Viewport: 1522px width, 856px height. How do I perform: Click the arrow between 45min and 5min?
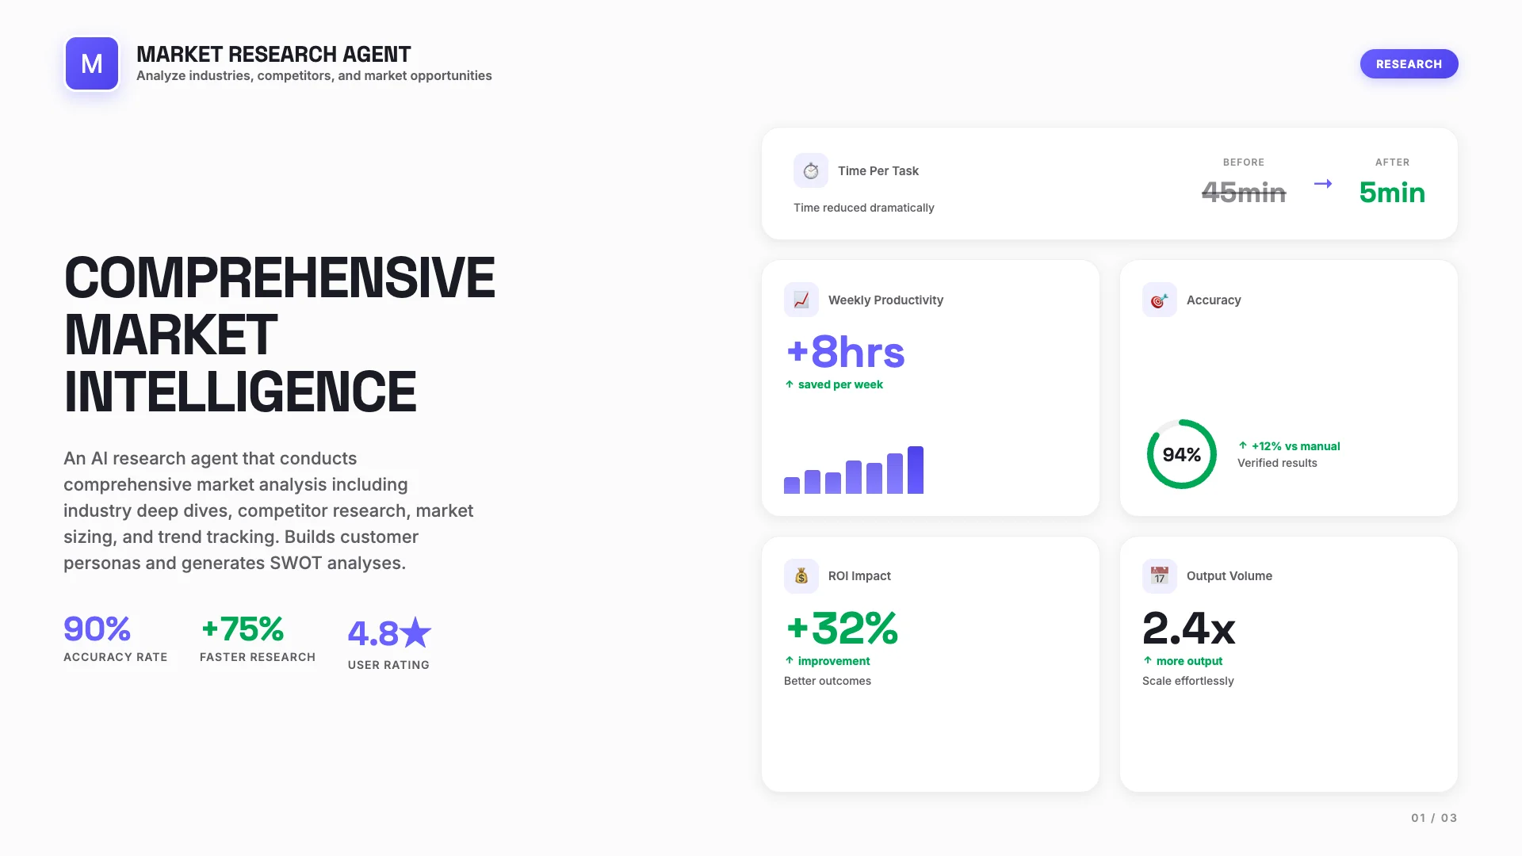pos(1322,183)
